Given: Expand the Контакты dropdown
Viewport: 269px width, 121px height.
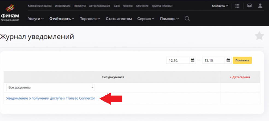Looking at the screenshot, I should pyautogui.click(x=220, y=6).
